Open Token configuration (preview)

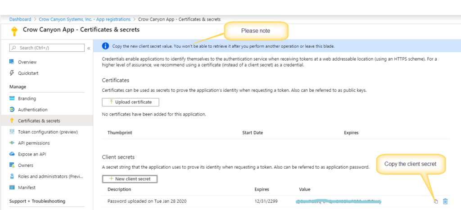pyautogui.click(x=48, y=132)
